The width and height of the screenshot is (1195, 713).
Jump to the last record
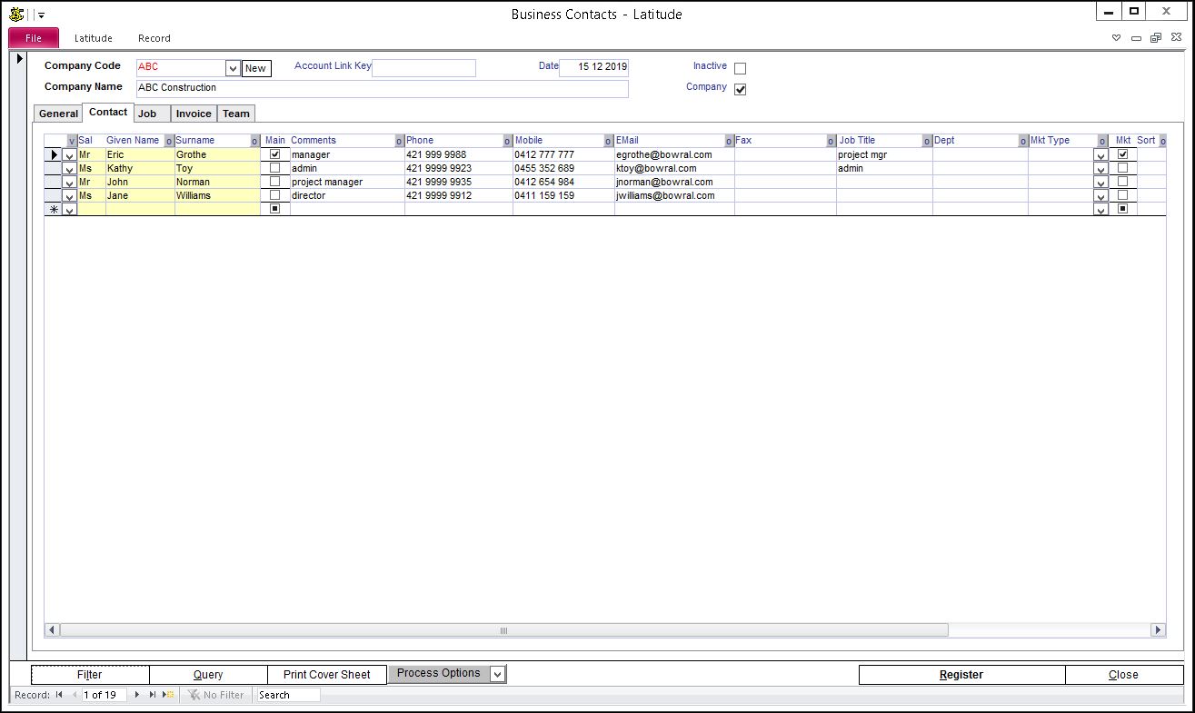[152, 695]
